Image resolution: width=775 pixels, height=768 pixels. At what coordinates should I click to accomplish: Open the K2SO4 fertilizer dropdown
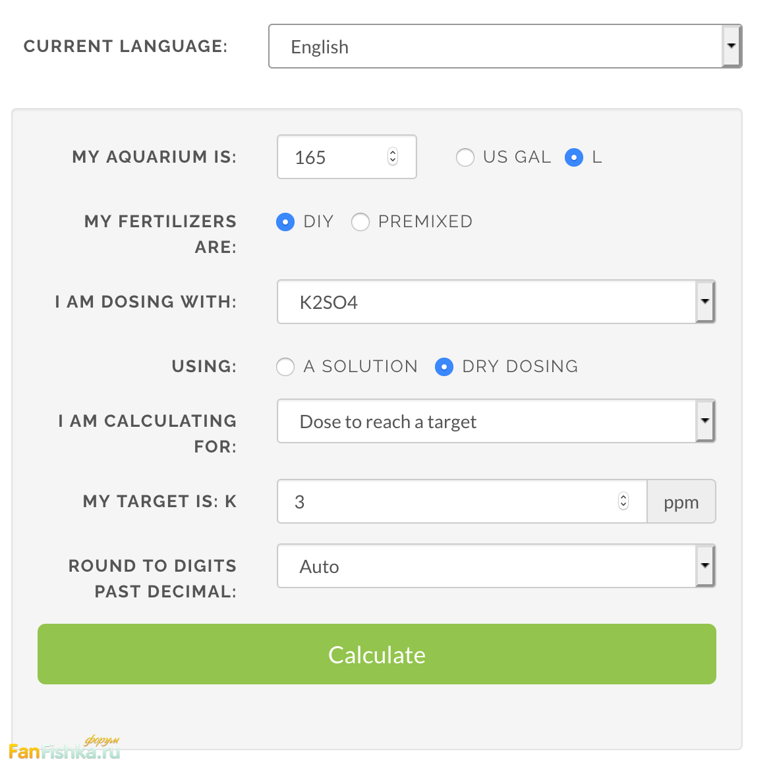tap(496, 302)
